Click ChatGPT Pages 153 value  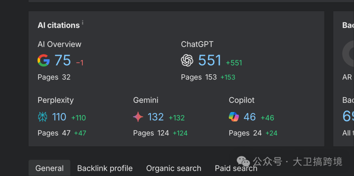[211, 77]
